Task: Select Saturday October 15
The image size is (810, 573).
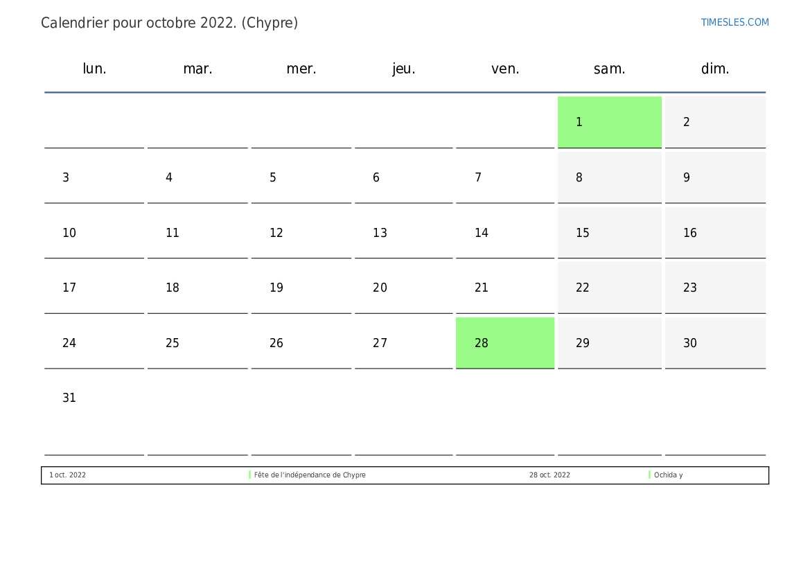Action: [609, 233]
